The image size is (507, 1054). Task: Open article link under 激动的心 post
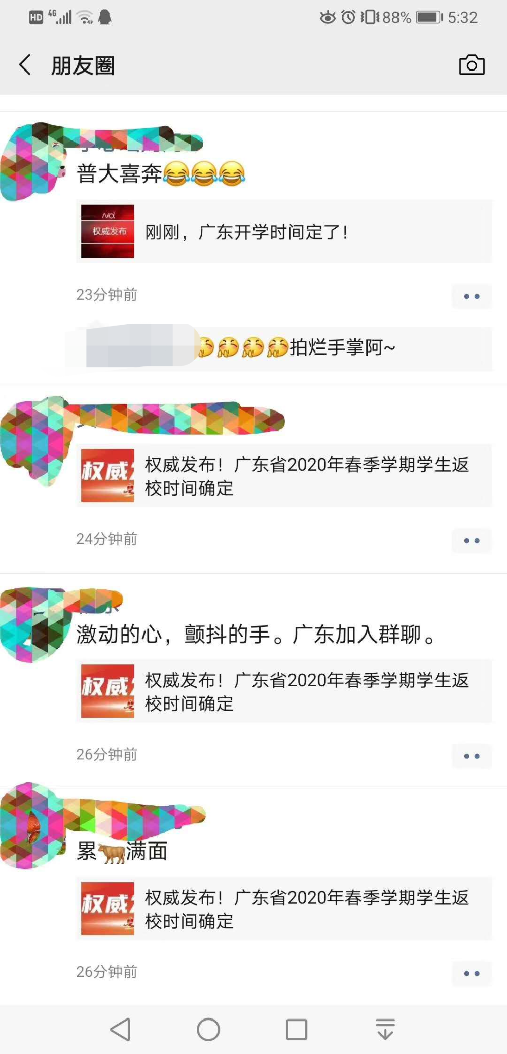pos(284,691)
